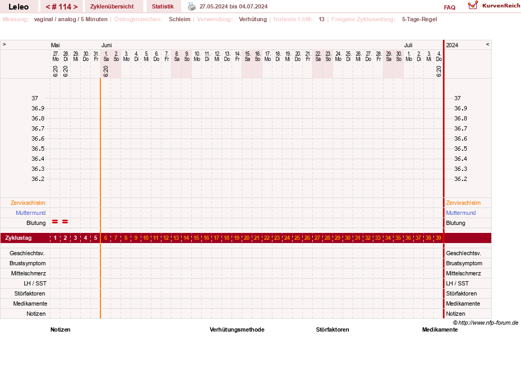Click the left Störfaktoren row label
The height and width of the screenshot is (382, 521).
tap(30, 293)
